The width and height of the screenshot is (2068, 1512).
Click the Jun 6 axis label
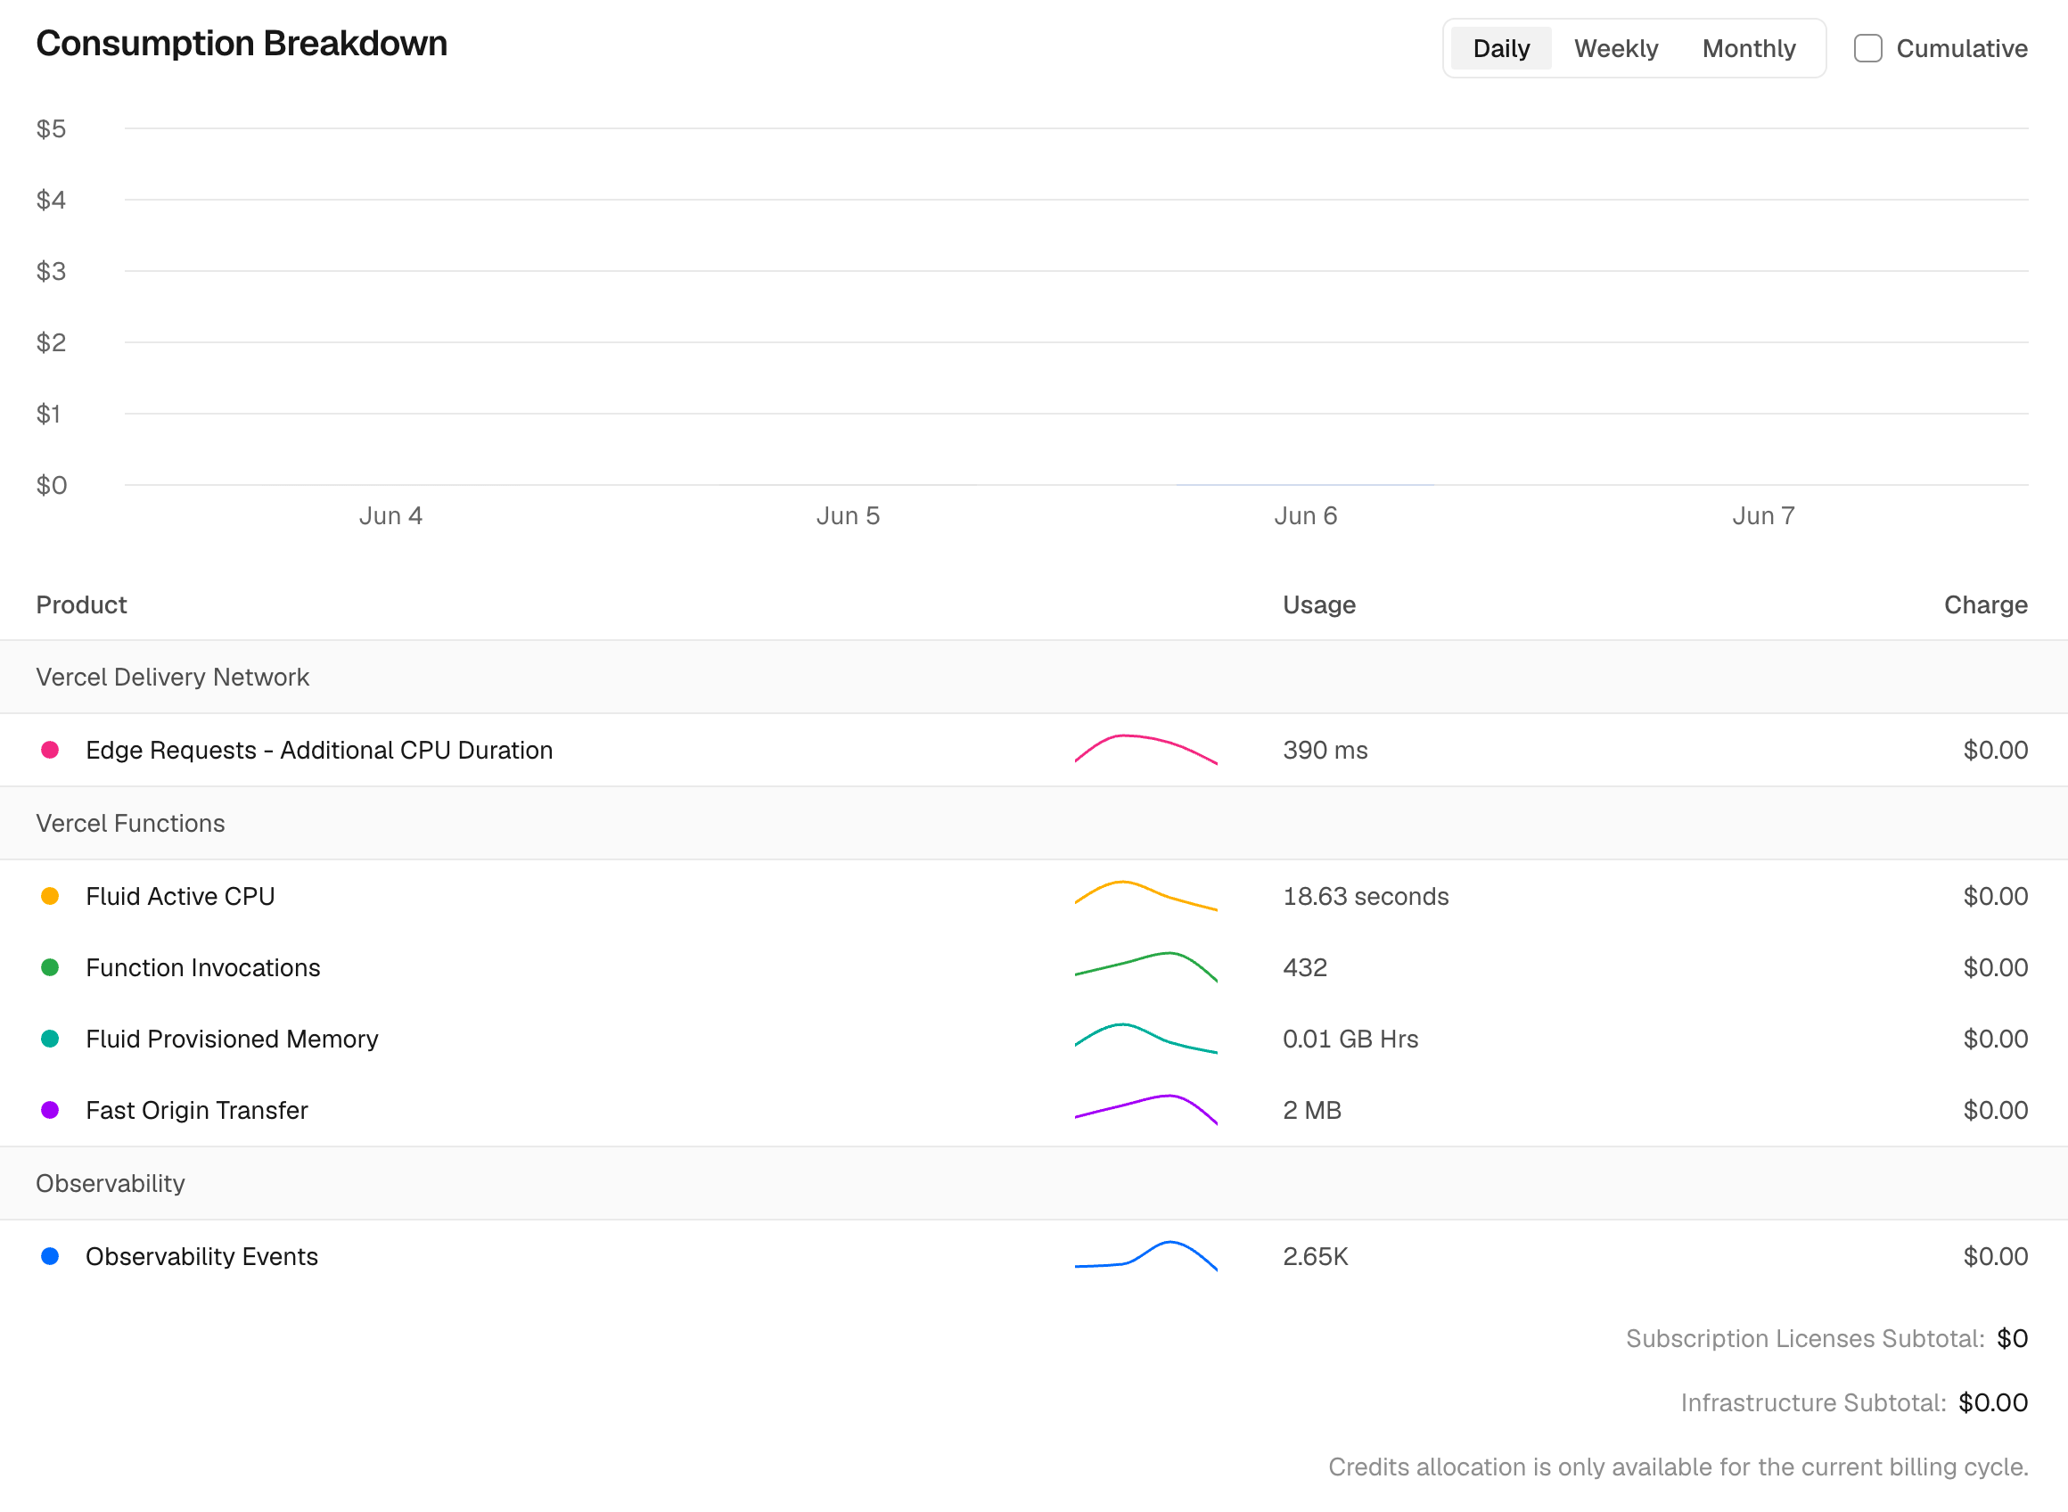pos(1306,516)
